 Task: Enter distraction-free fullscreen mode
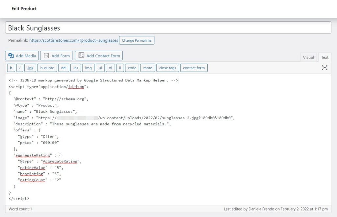tap(325, 68)
